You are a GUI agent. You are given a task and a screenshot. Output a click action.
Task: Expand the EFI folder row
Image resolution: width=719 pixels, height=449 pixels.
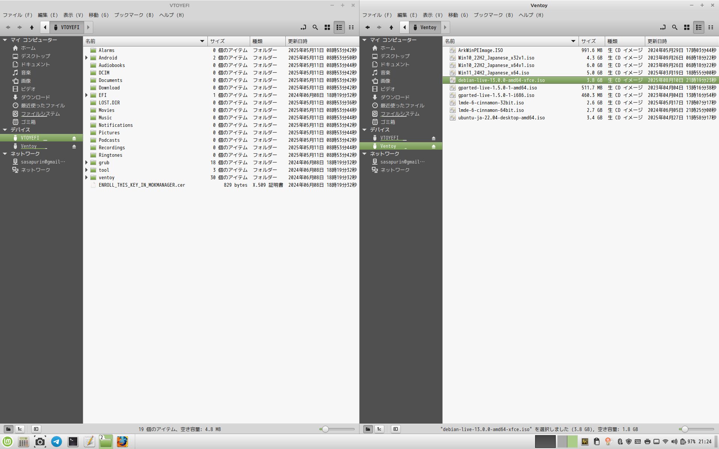point(87,95)
